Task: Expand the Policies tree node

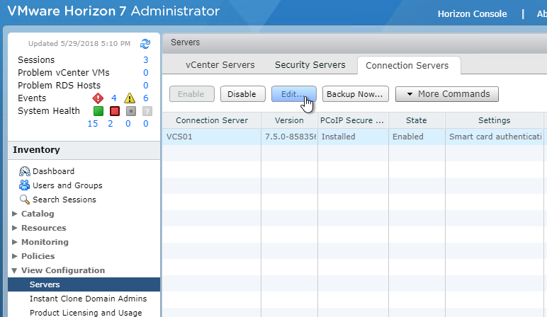Action: (15, 256)
